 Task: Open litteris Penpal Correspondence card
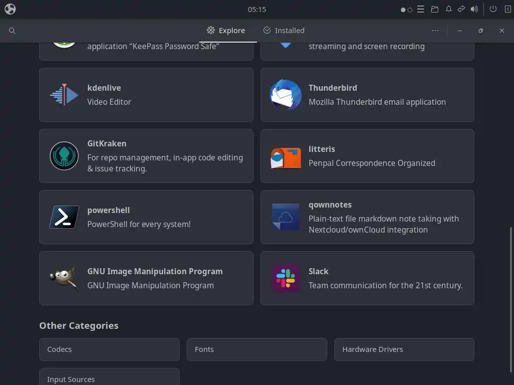pyautogui.click(x=367, y=156)
